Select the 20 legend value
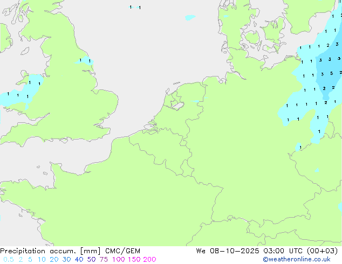The image size is (342, 264). [54, 260]
